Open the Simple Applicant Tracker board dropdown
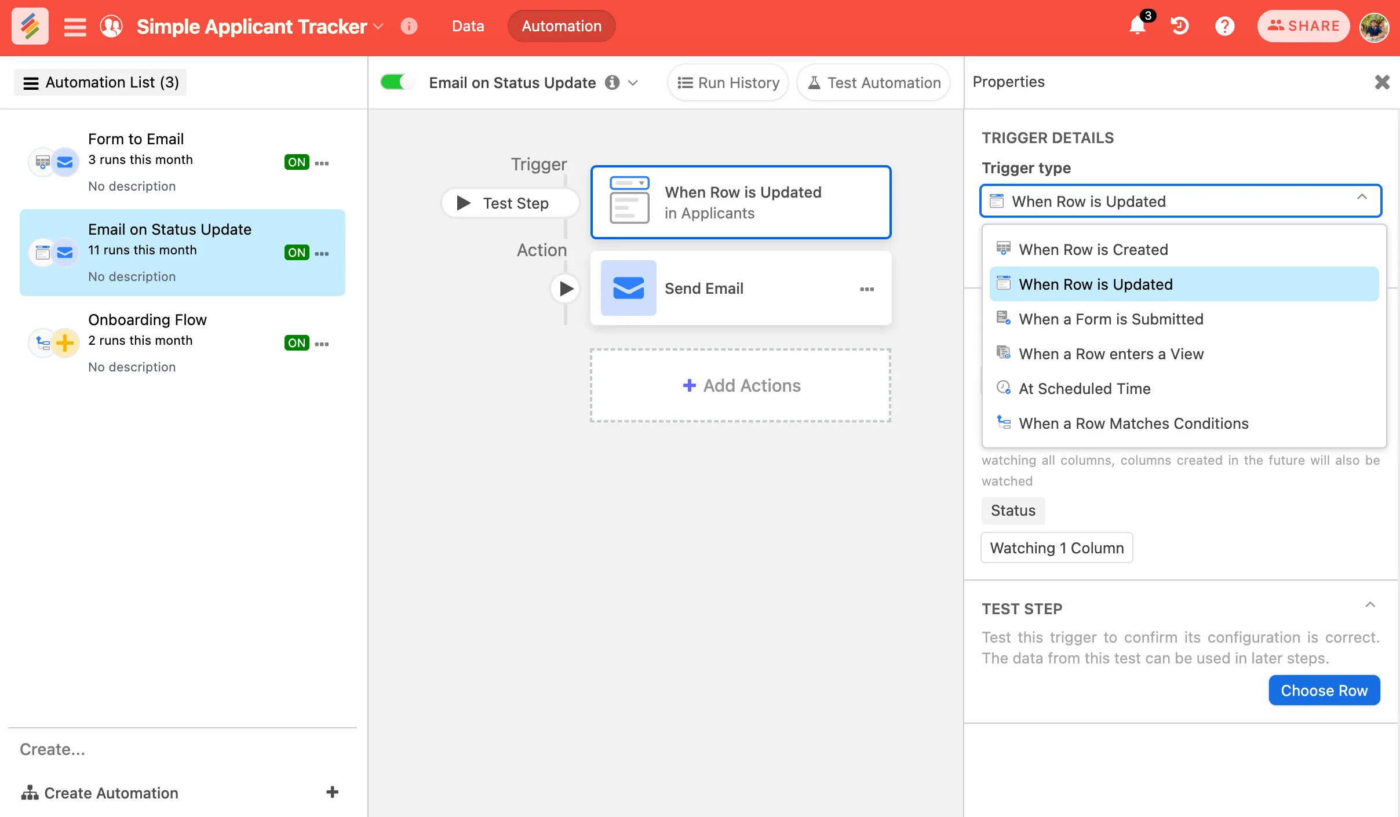Screen dimensions: 1400x817 coord(380,26)
